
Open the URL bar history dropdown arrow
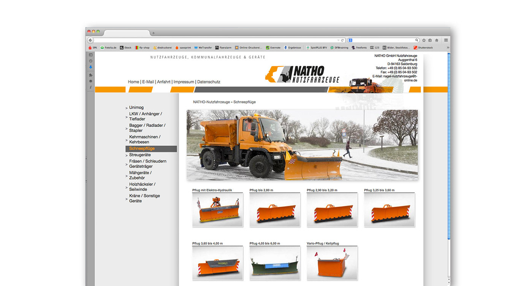338,40
